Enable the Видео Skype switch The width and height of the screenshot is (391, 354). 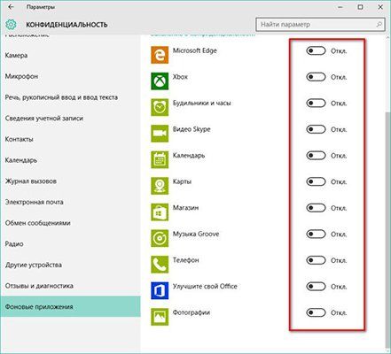pos(316,129)
